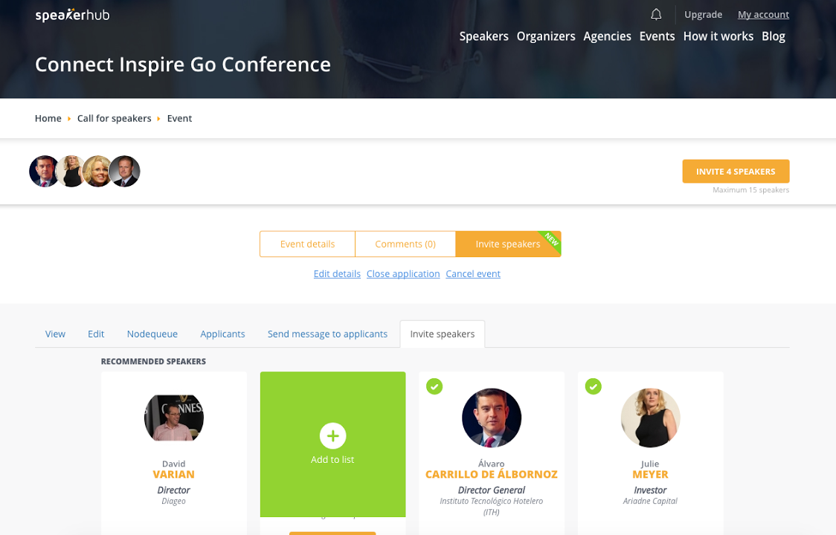The image size is (836, 535).
Task: Open David Varian's profile photo
Action: [x=174, y=418]
